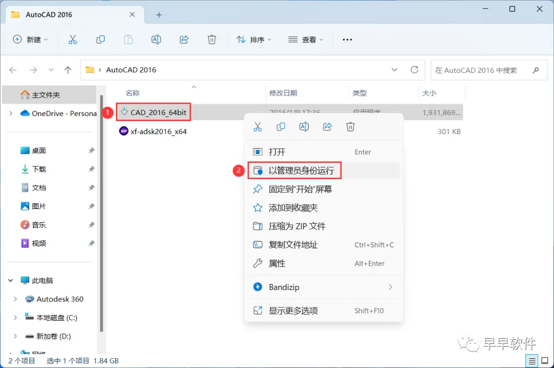Click the toolbar Share icon

coord(184,40)
